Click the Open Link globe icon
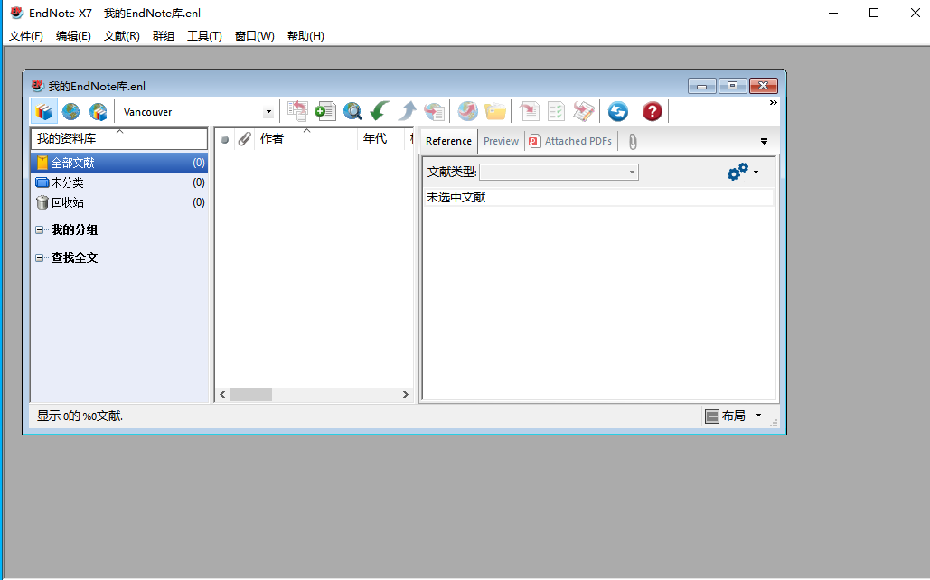 [467, 111]
